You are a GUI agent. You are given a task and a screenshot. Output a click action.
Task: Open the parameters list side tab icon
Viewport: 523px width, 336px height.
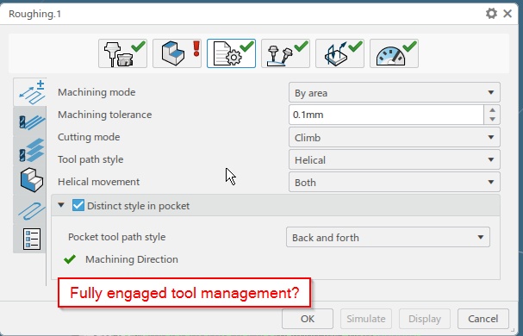point(32,239)
